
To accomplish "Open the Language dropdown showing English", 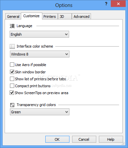I will click(x=39, y=34).
